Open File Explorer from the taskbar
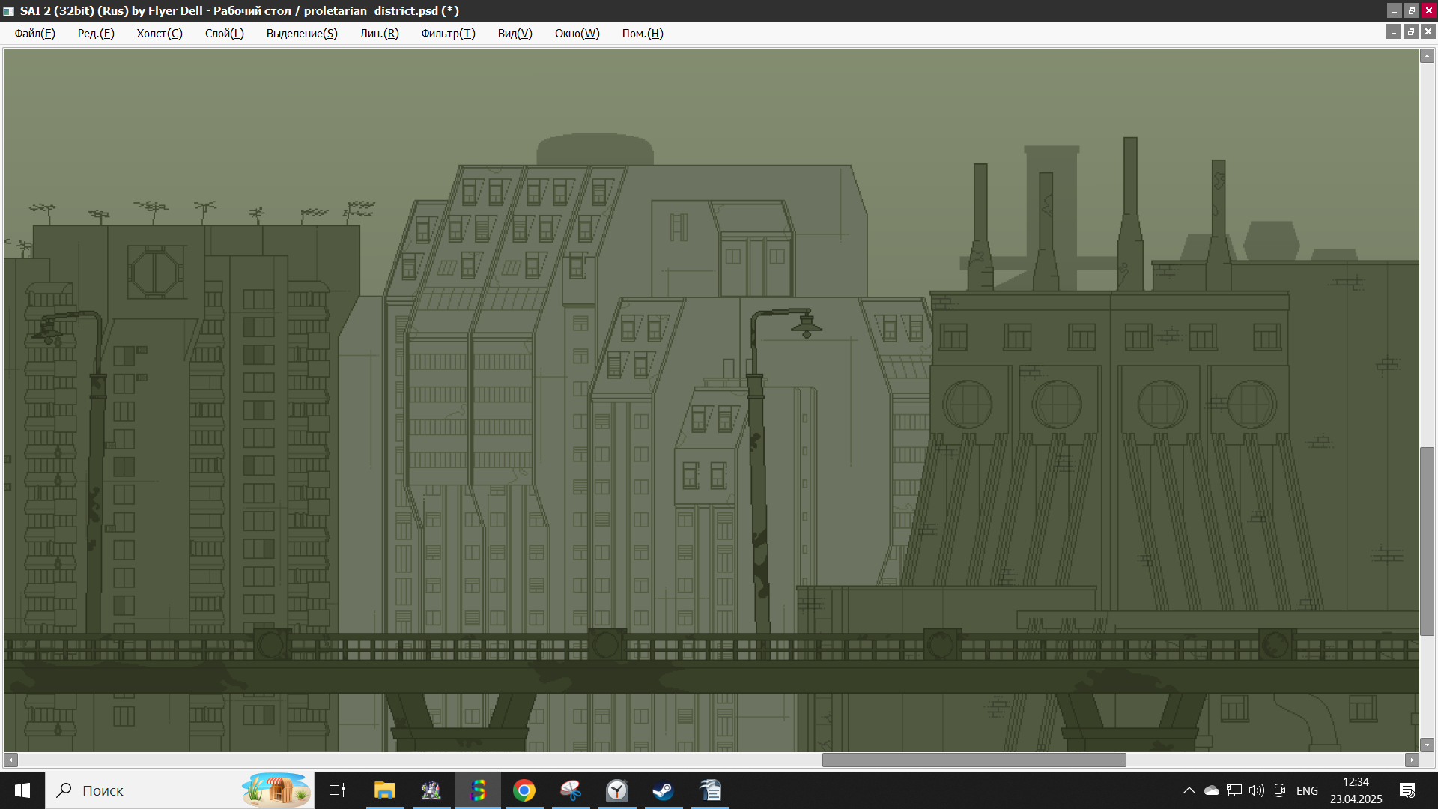The image size is (1438, 809). pyautogui.click(x=384, y=790)
